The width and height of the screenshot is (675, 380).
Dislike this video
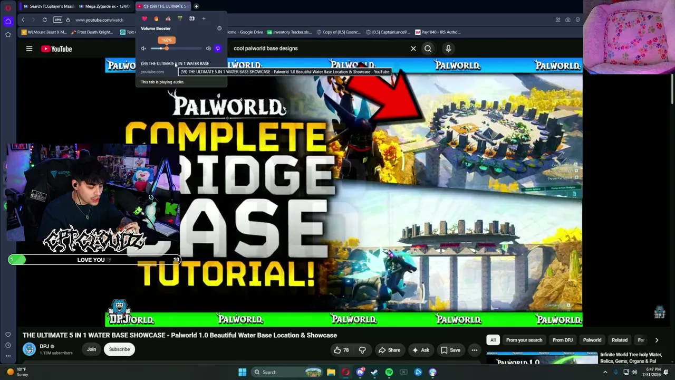362,350
